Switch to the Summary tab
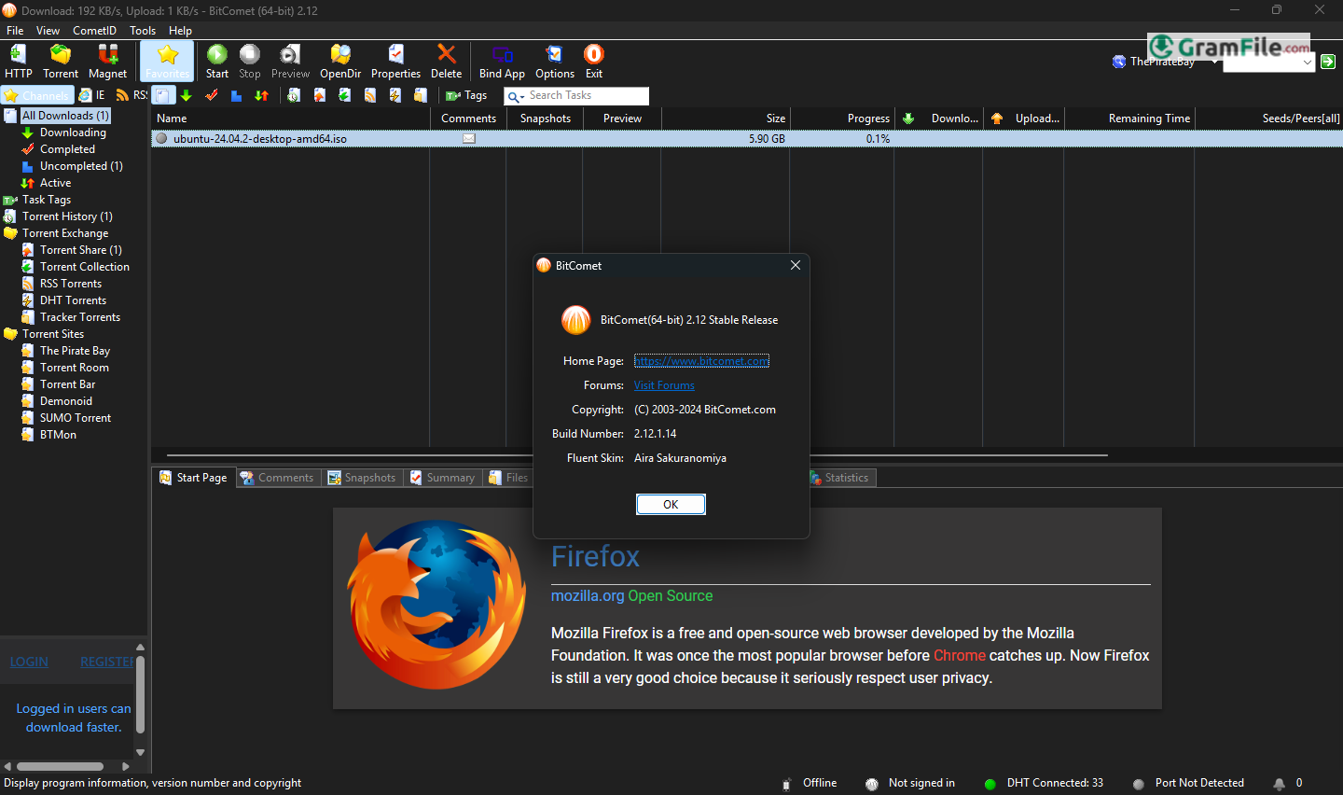The image size is (1343, 795). click(442, 478)
